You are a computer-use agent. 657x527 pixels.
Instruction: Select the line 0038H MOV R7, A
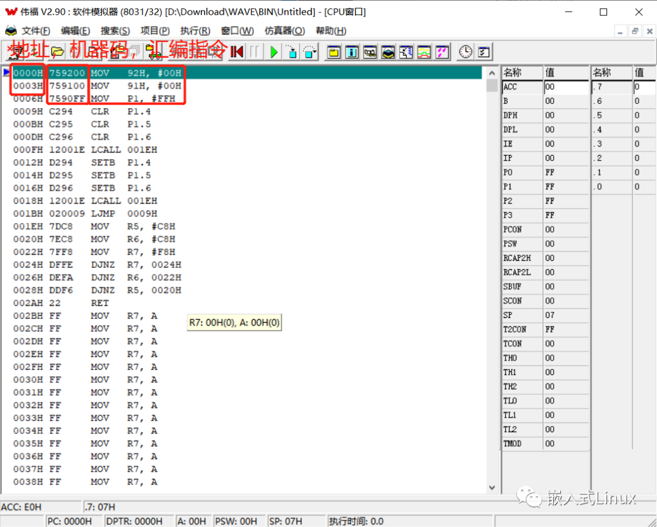247,482
